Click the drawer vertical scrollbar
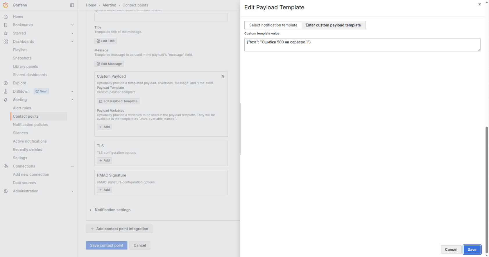Screen dimensions: 489x257 point(487,190)
